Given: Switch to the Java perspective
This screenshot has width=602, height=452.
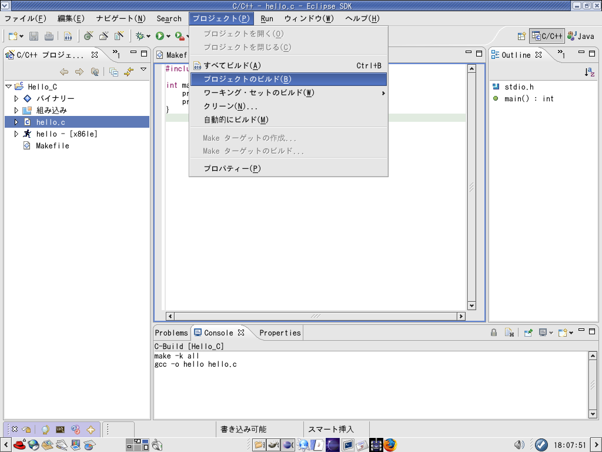Looking at the screenshot, I should [x=581, y=36].
